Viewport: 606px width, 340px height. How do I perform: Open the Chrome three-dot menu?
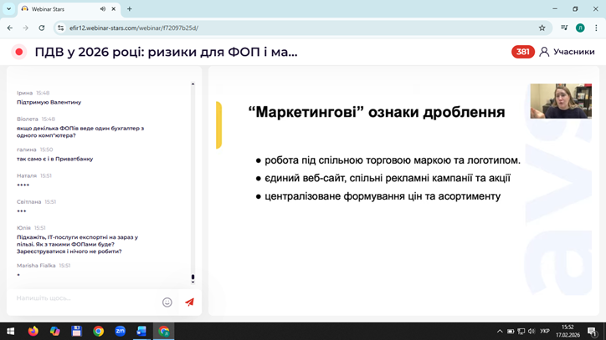click(596, 28)
